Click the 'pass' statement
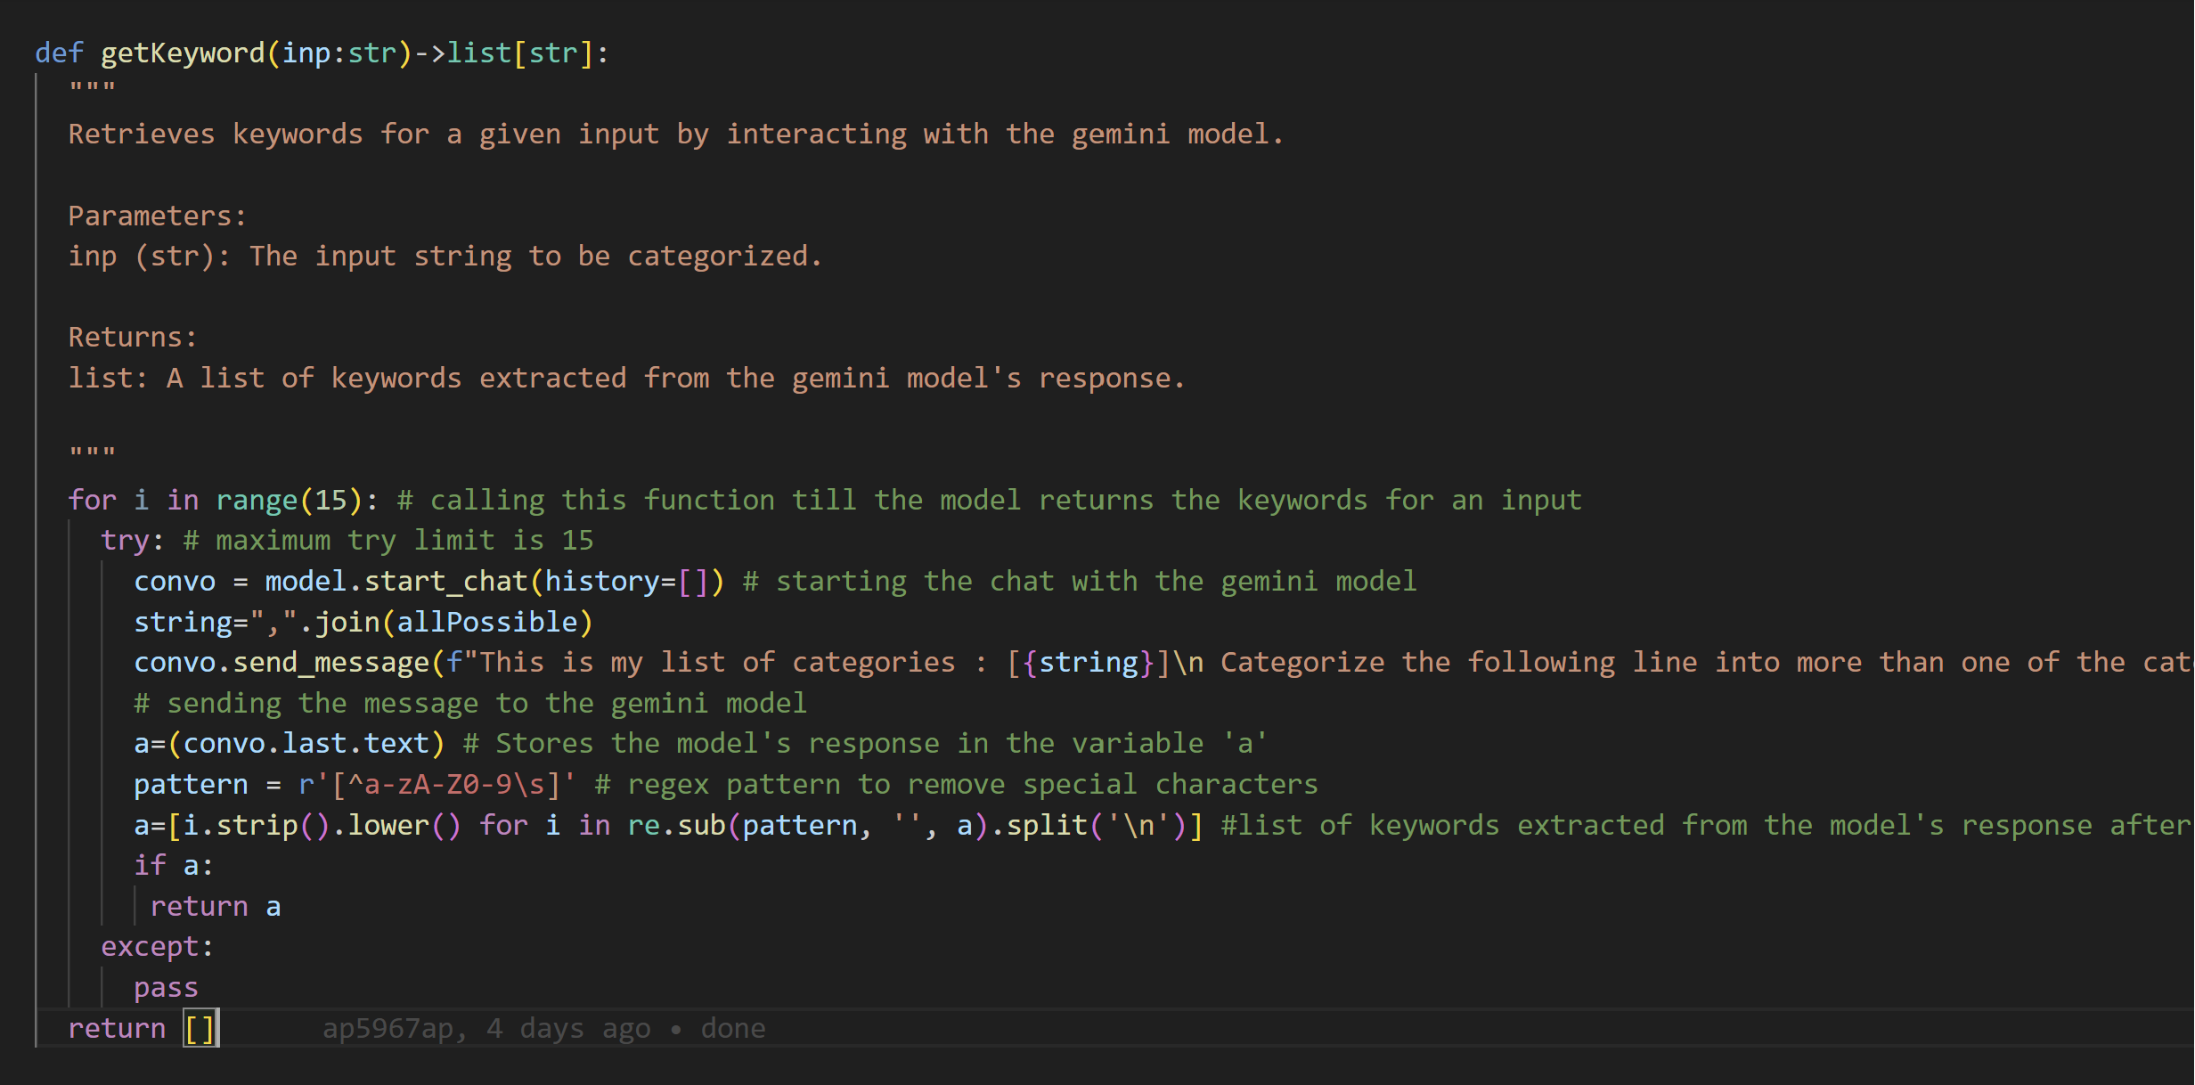The image size is (2195, 1085). [x=166, y=987]
